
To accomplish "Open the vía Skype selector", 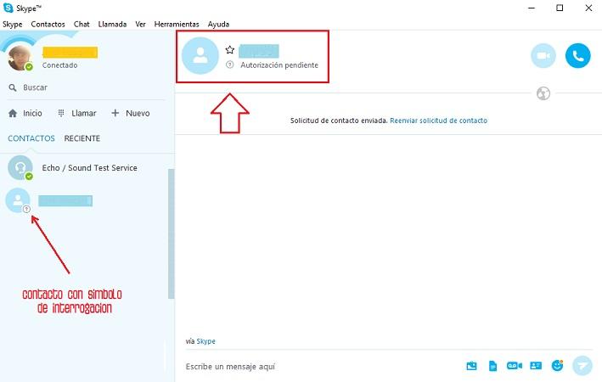I will coord(205,341).
